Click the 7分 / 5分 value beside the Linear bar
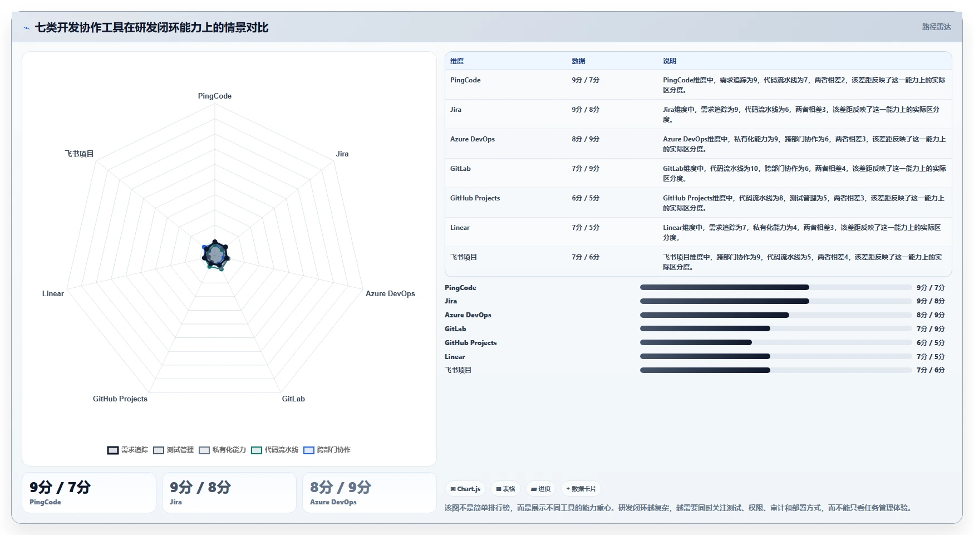The image size is (974, 535). [x=931, y=357]
